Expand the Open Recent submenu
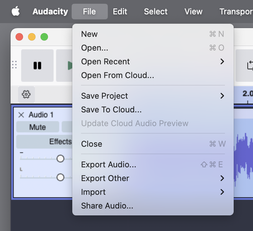The height and width of the screenshot is (231, 253). 222,61
